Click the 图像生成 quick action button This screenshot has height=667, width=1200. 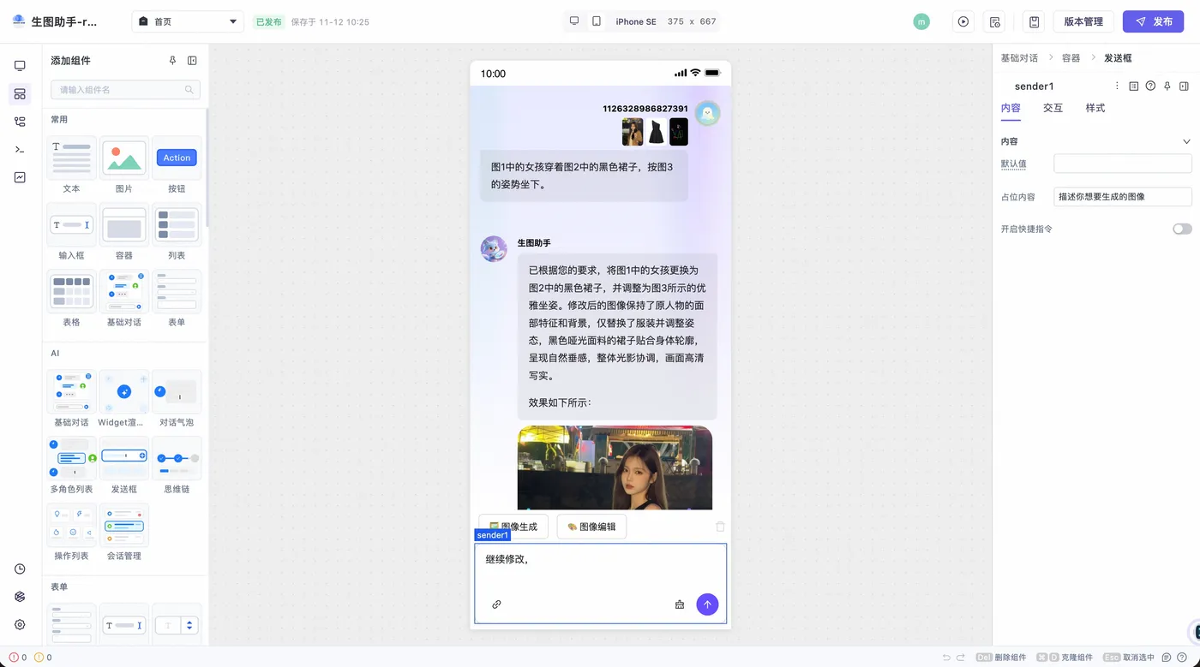pyautogui.click(x=513, y=527)
